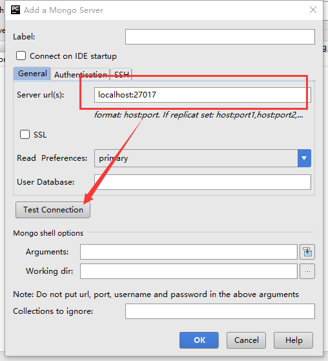Open Help for this dialog

pos(294,340)
